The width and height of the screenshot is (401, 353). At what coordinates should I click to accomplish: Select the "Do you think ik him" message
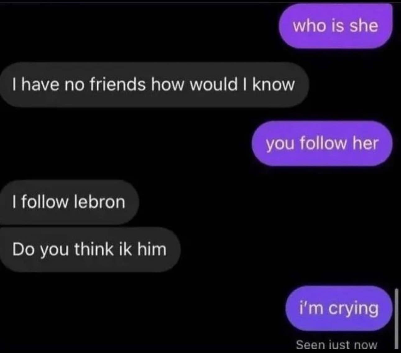(x=90, y=250)
